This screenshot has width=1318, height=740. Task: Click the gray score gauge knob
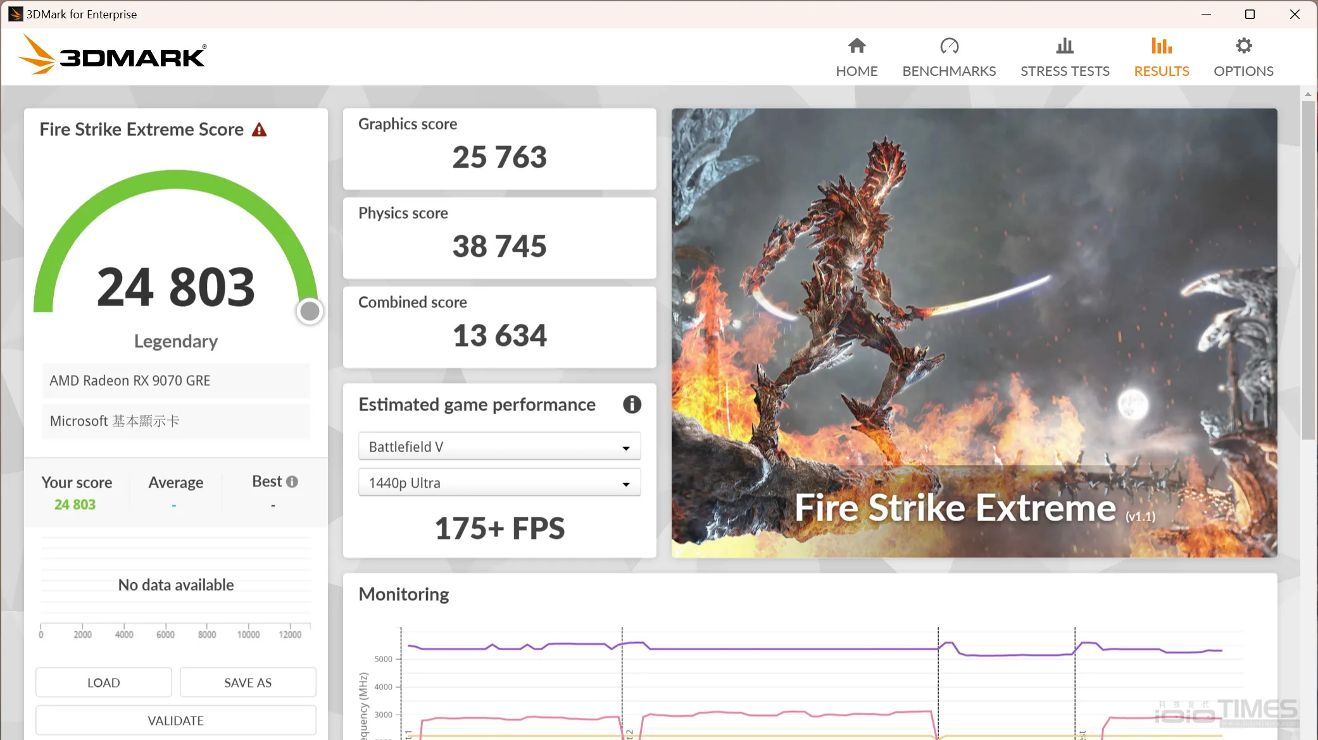tap(310, 311)
